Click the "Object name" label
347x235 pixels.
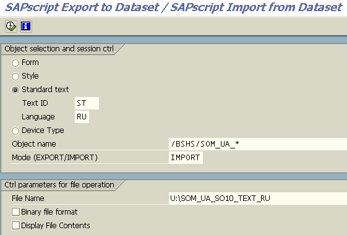click(34, 144)
